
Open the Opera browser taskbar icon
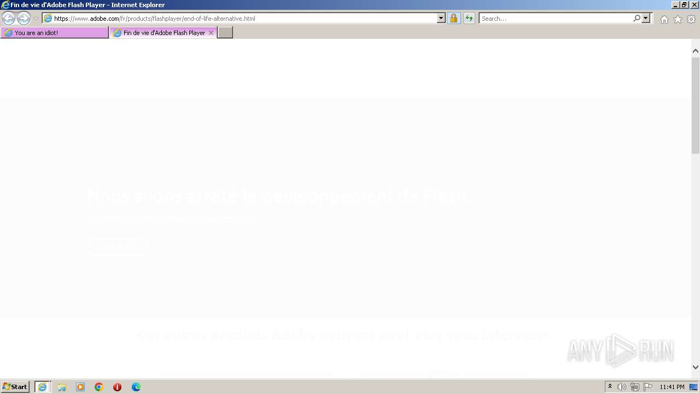click(x=117, y=387)
